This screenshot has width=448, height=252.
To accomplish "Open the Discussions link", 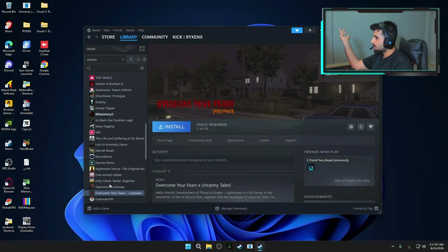I will click(236, 140).
